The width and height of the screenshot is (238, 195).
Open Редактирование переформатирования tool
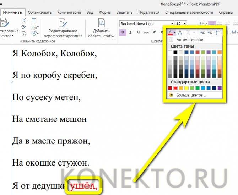point(63,28)
